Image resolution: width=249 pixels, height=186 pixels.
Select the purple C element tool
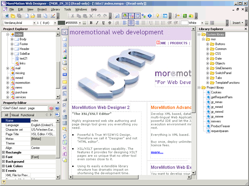click(65, 154)
